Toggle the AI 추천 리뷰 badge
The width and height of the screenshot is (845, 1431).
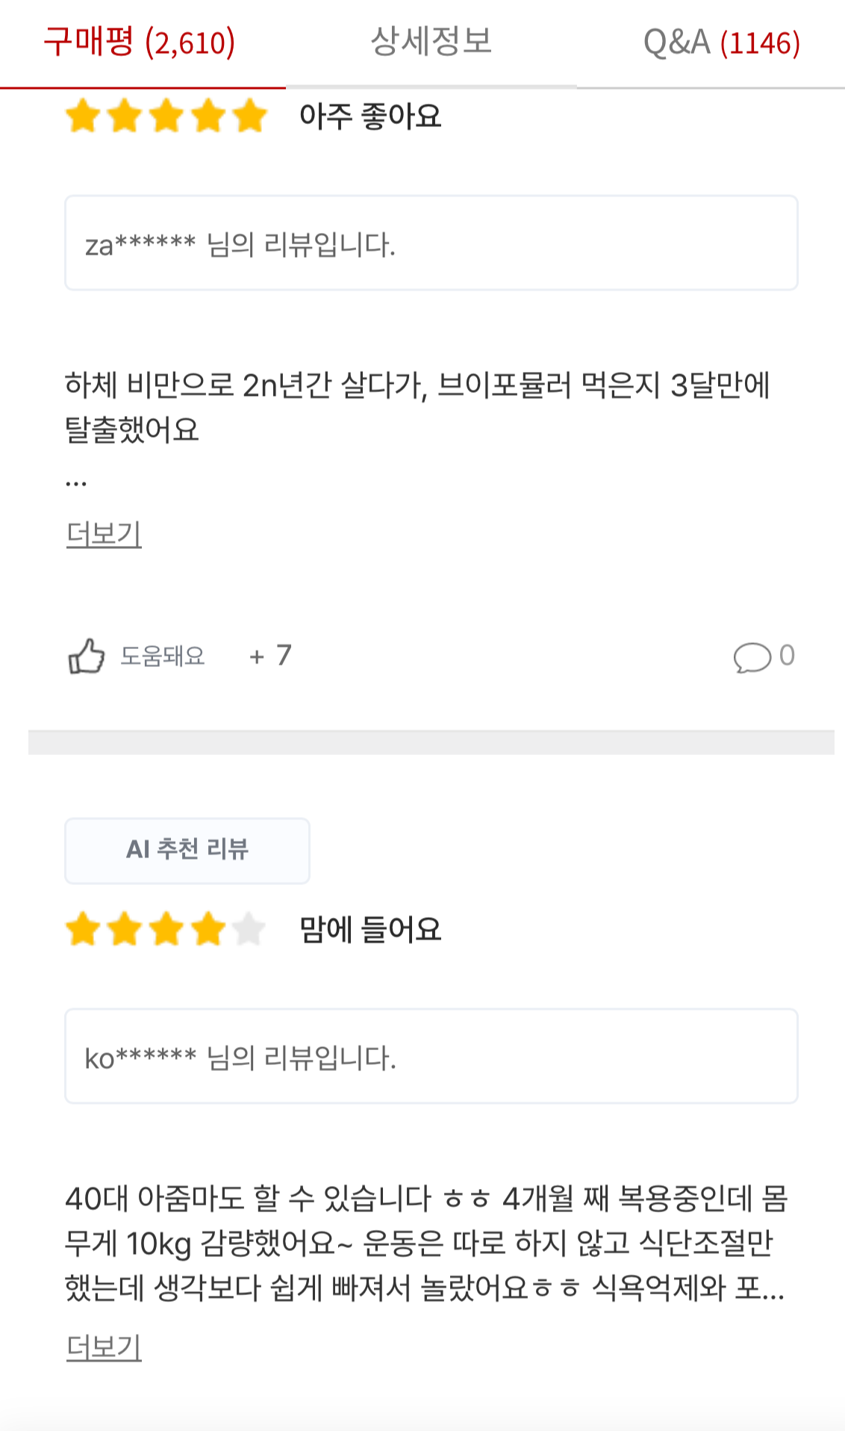pyautogui.click(x=187, y=850)
